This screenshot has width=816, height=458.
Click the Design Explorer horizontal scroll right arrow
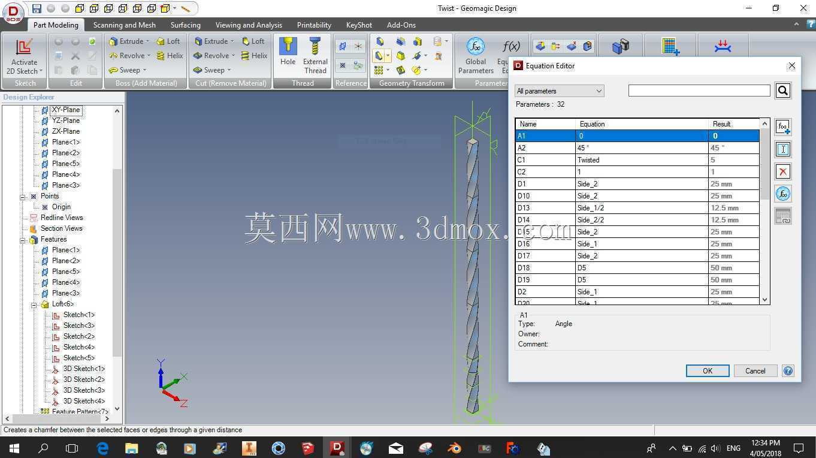(x=107, y=418)
